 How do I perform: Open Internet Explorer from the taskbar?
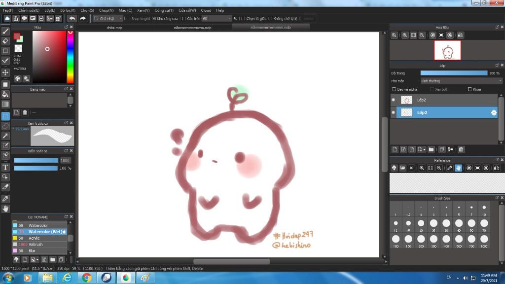67,278
